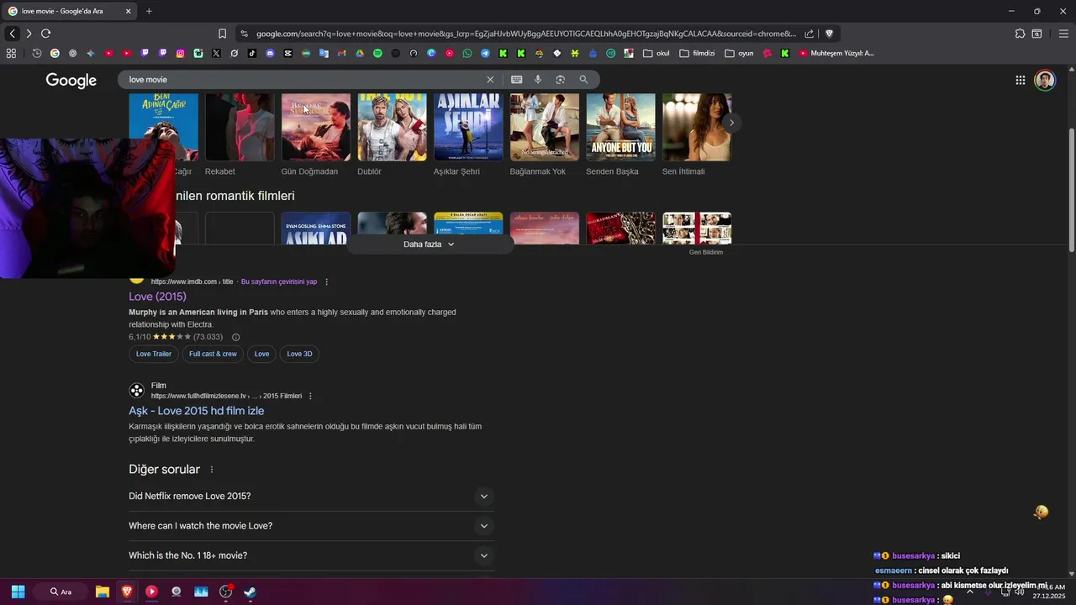Open the okul bookmarks folder

click(656, 53)
